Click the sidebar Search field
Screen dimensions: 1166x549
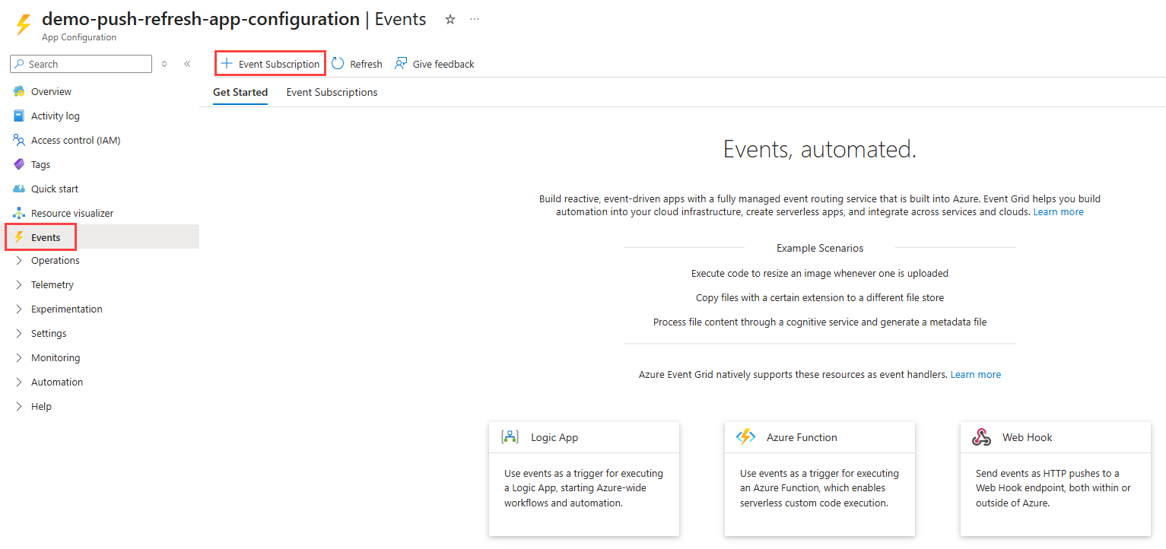80,64
